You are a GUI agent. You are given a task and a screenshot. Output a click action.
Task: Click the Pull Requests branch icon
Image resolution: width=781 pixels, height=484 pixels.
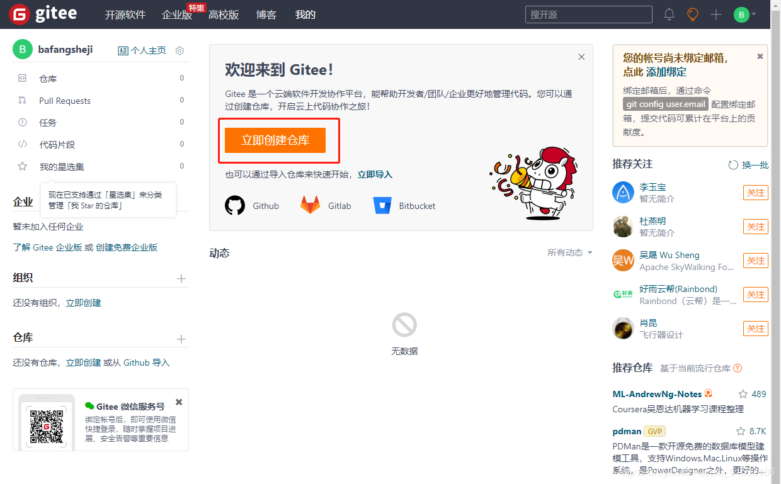coord(23,101)
